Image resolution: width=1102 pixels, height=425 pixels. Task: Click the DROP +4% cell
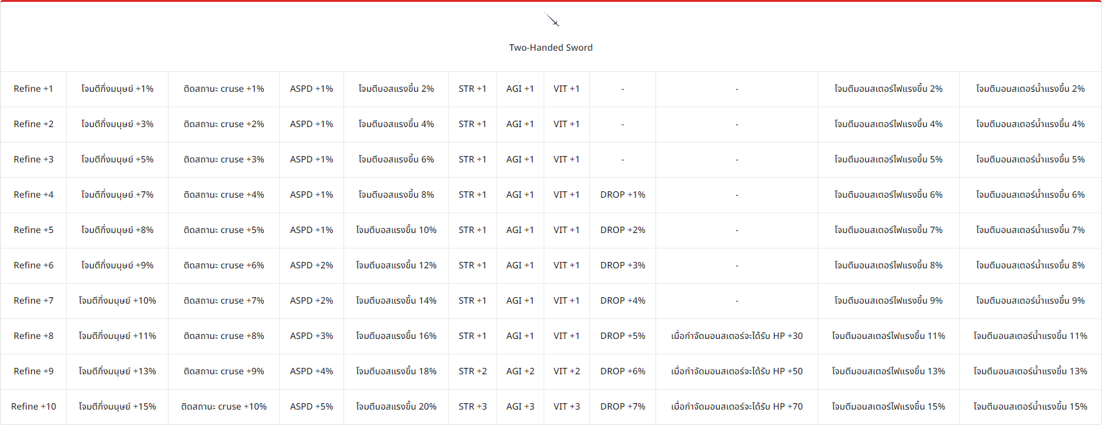click(x=622, y=300)
